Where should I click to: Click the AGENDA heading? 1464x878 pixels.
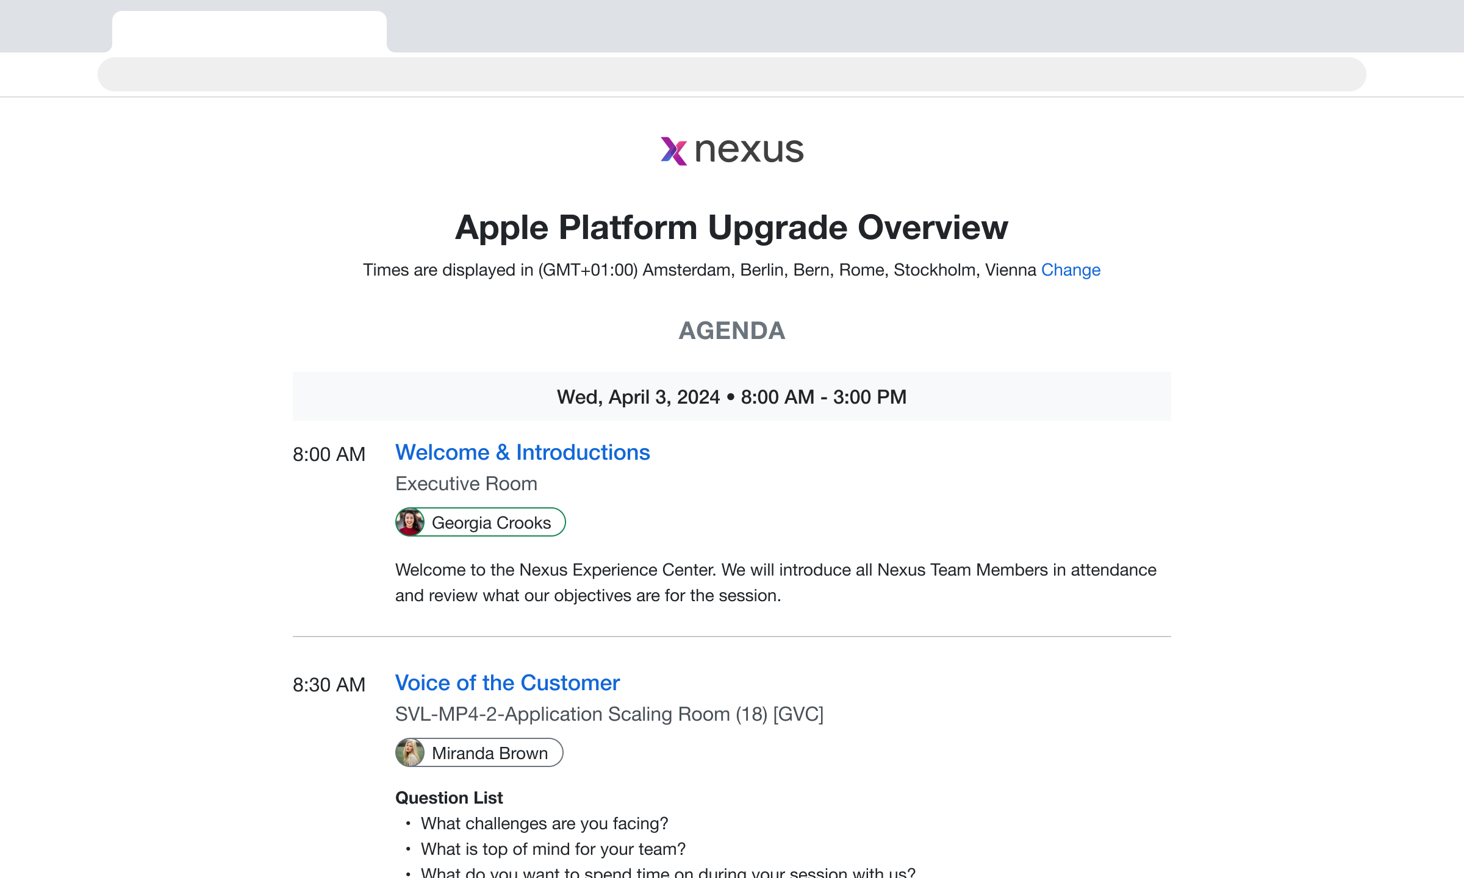pos(731,330)
